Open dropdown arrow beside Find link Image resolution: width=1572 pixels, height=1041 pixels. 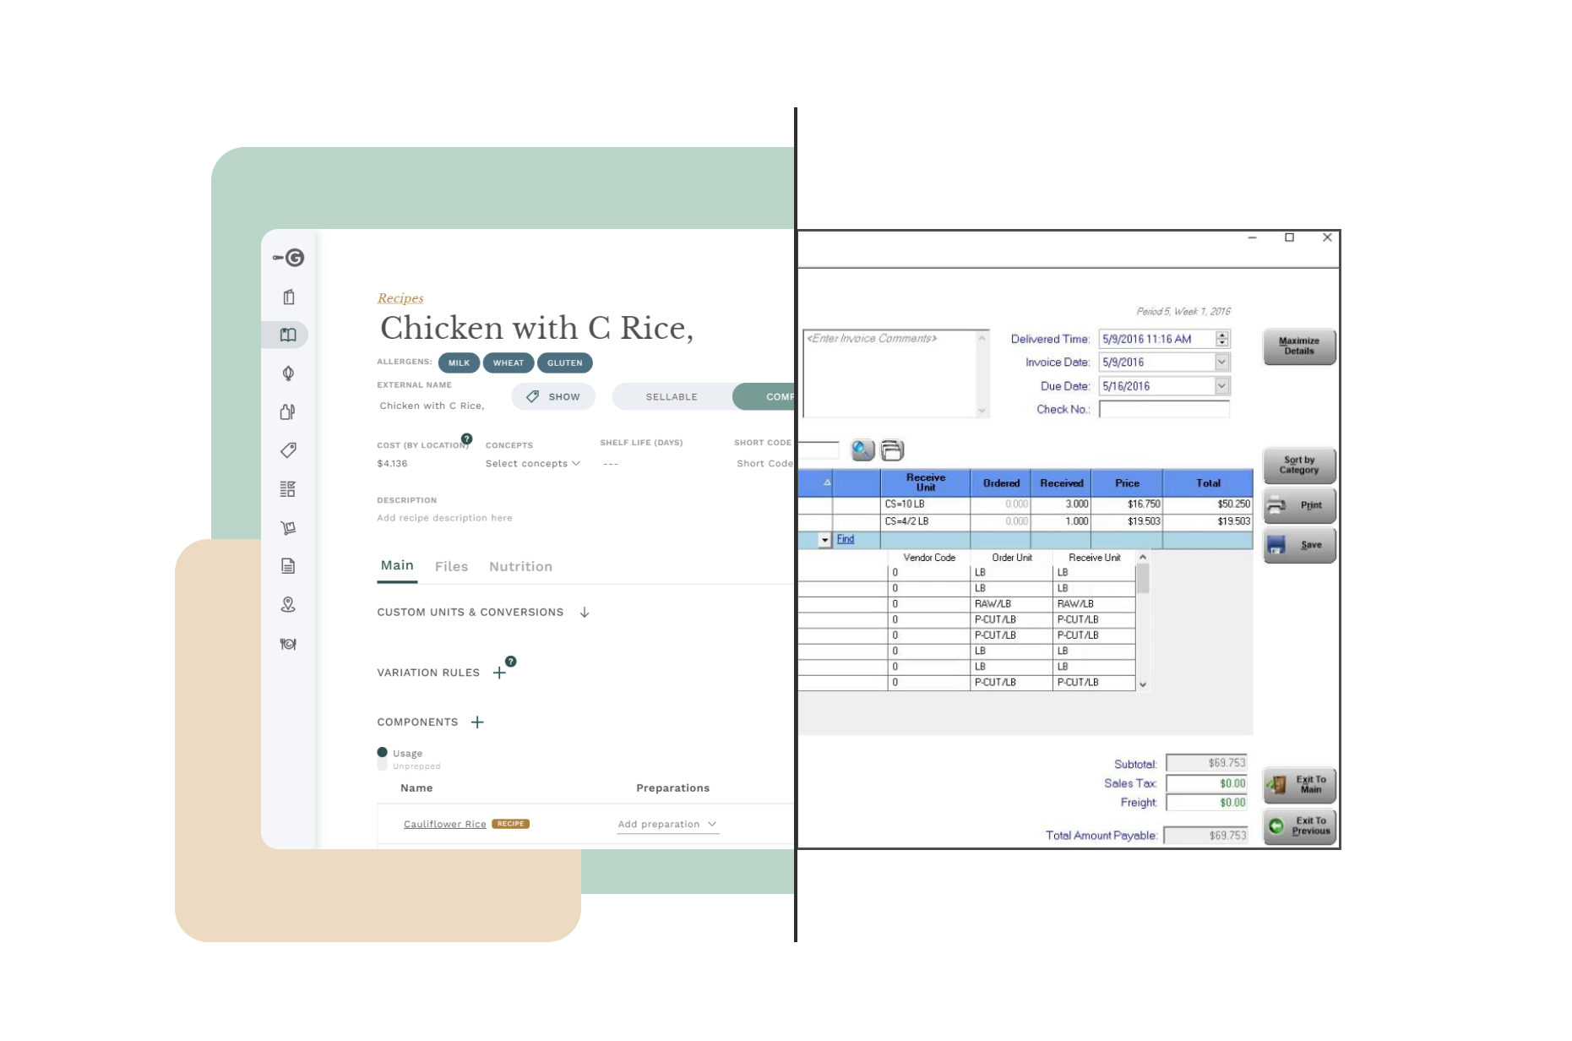(824, 540)
